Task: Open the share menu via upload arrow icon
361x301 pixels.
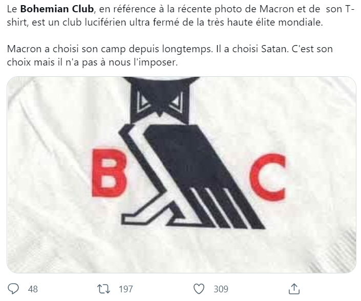Action: click(294, 289)
